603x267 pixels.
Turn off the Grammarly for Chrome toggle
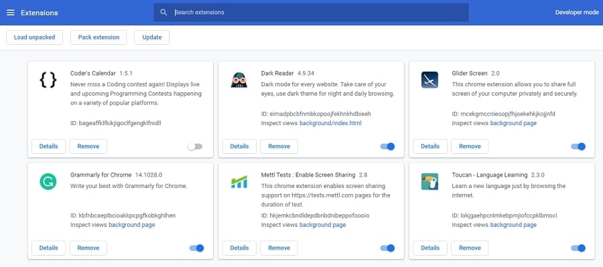tap(196, 248)
